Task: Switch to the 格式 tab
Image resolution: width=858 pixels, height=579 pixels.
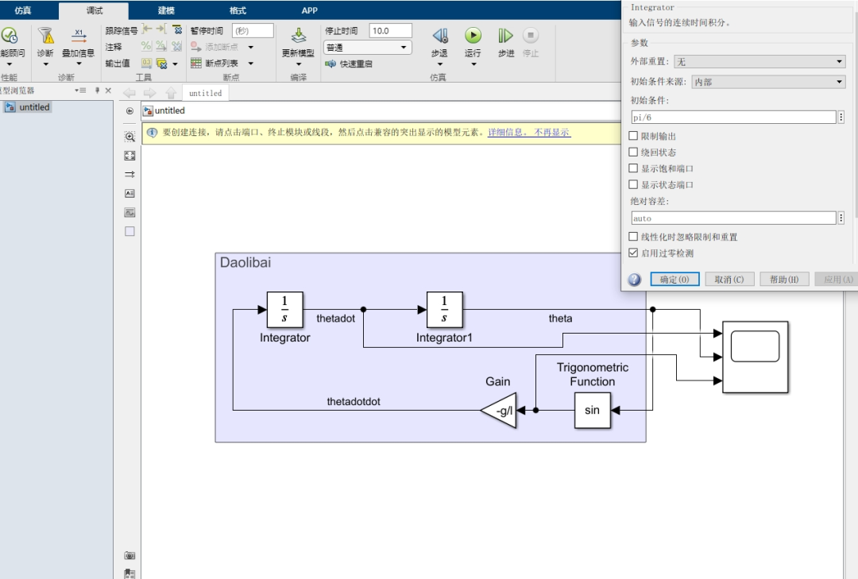Action: [238, 10]
